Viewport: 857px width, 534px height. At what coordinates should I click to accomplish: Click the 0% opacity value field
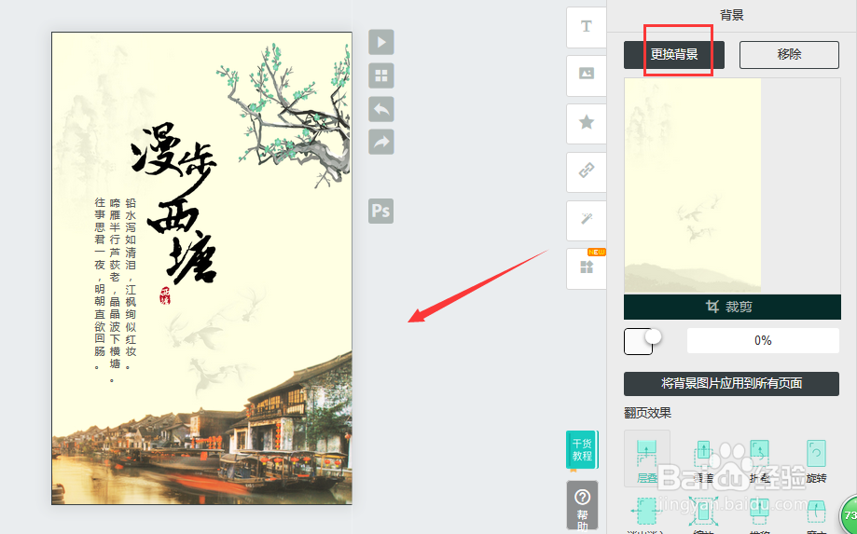763,341
